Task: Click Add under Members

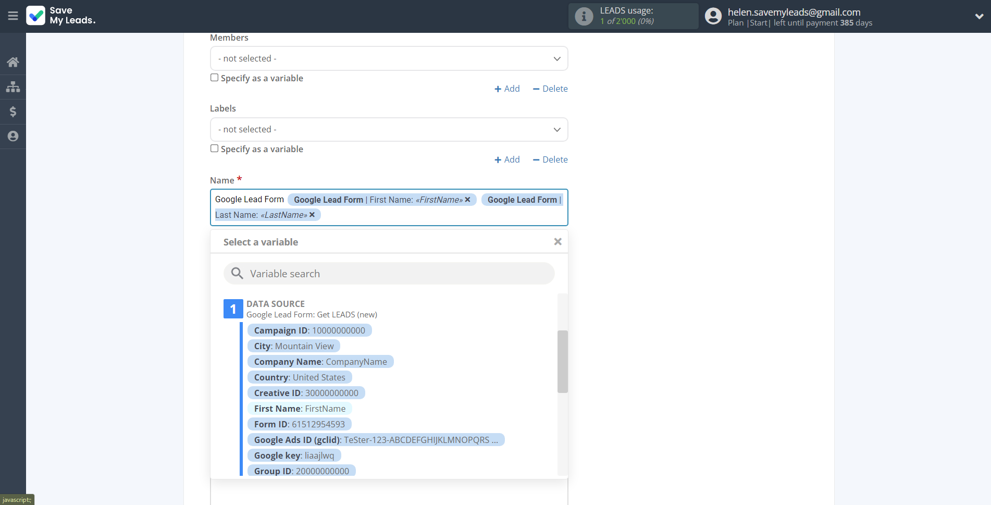Action: (507, 89)
